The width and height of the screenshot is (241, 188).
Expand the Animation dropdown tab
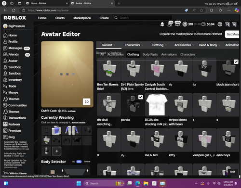pos(232,45)
